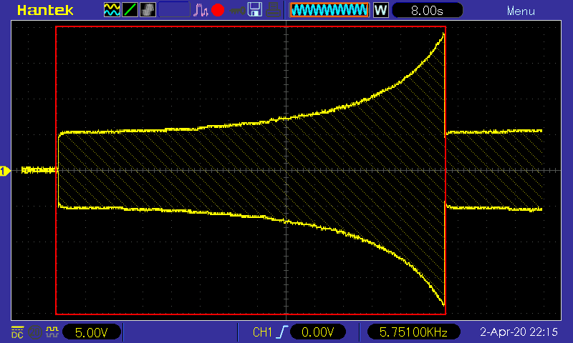Viewport: 573px width, 343px height.
Task: Open the Menu button
Action: point(521,11)
